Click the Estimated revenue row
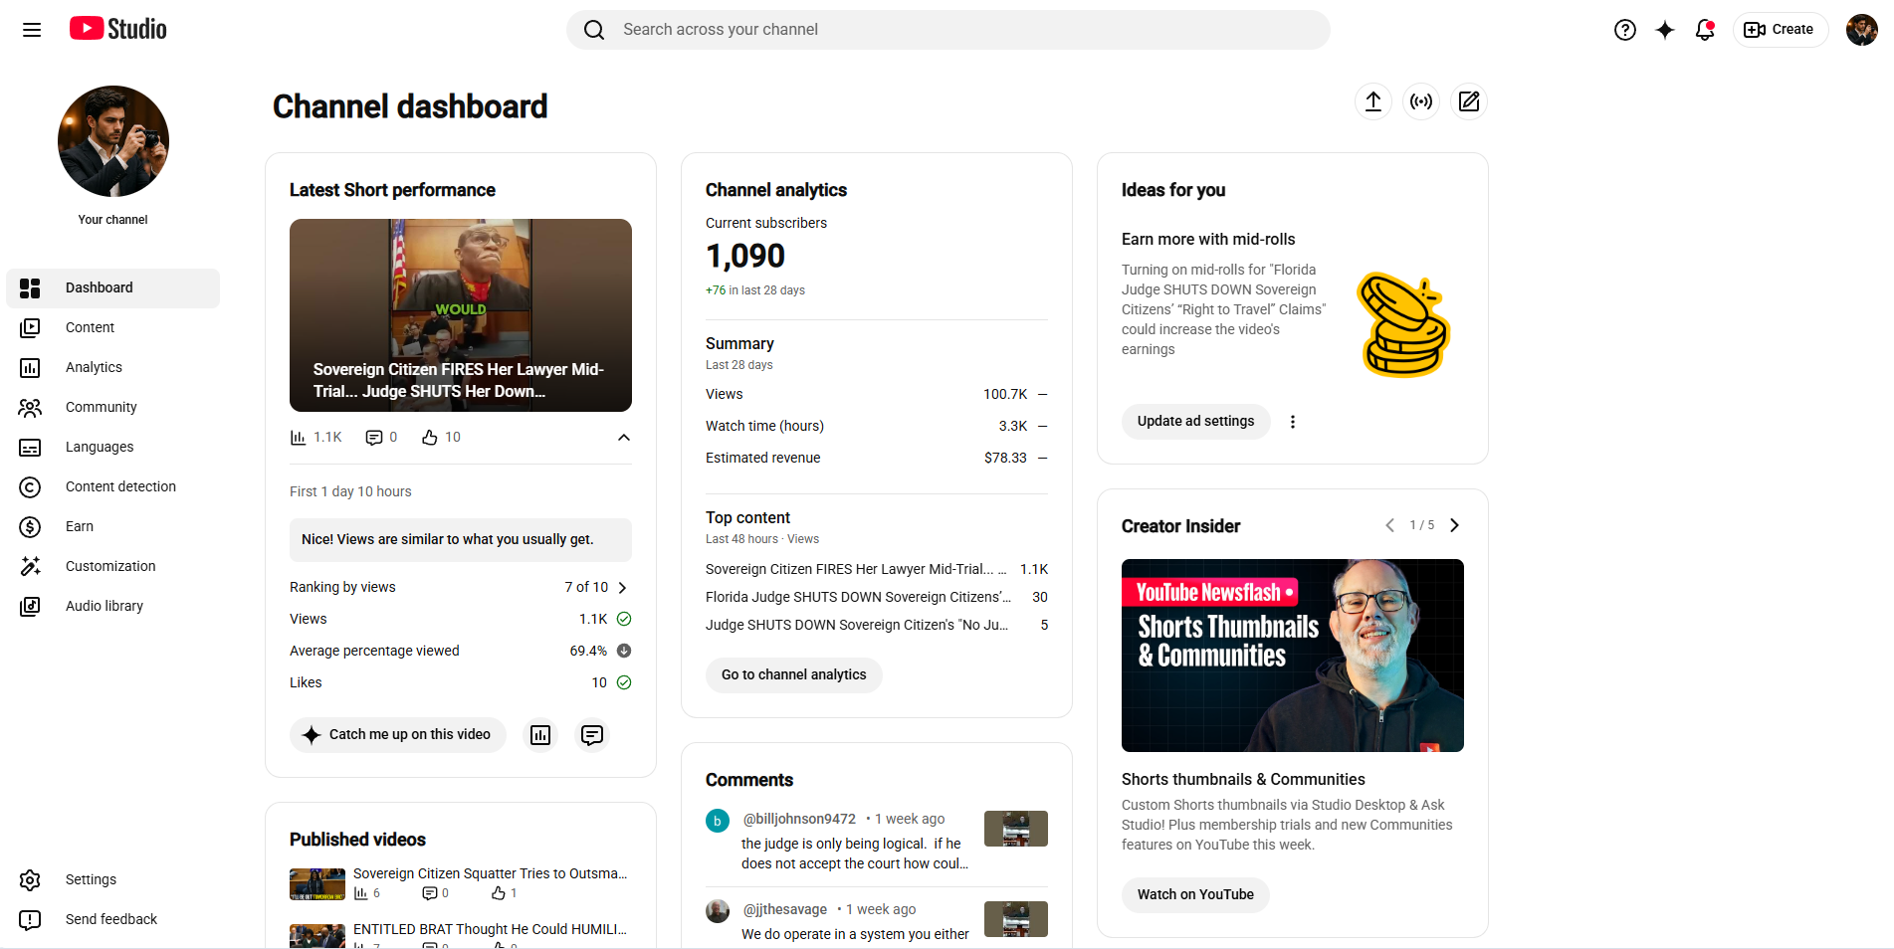 coord(877,459)
